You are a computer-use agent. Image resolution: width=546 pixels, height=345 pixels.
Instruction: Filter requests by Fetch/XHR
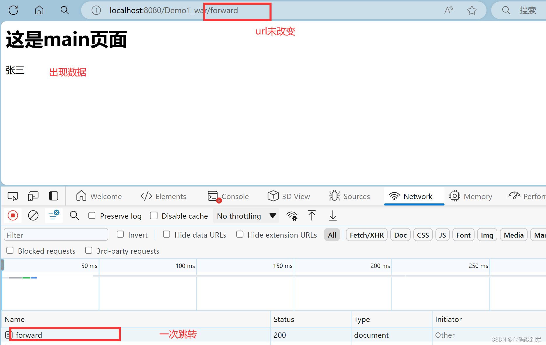(x=367, y=235)
